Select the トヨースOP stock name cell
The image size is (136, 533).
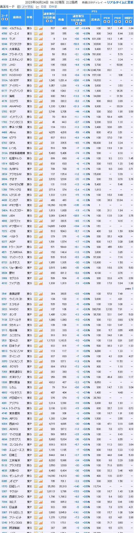17,247
